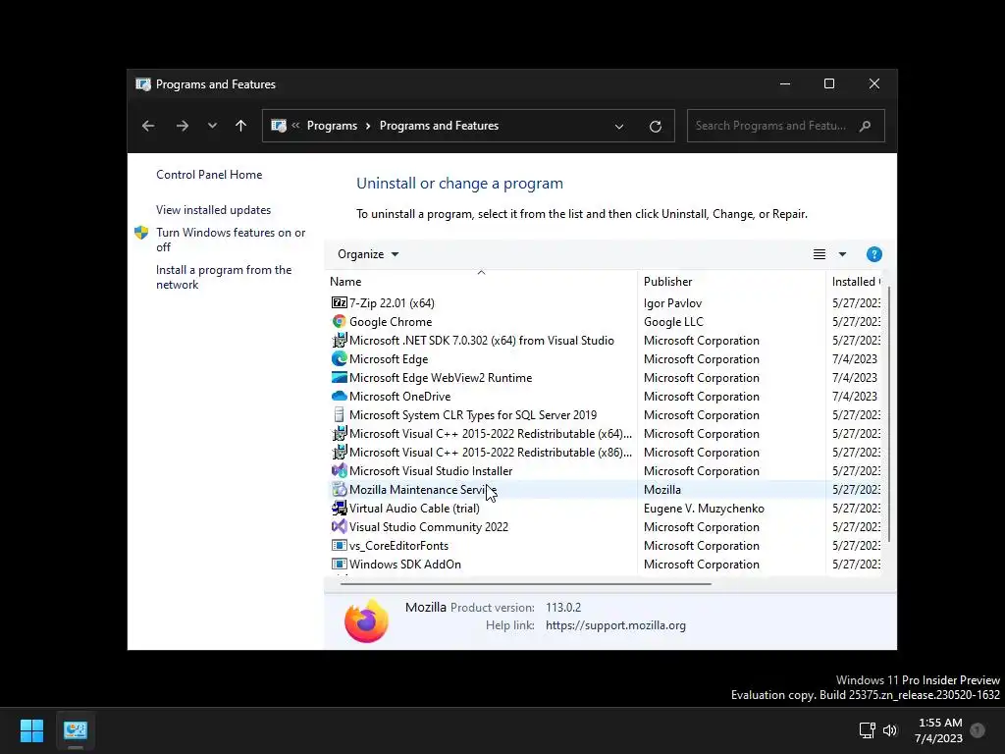
Task: Select the Google Chrome row name
Action: click(391, 321)
